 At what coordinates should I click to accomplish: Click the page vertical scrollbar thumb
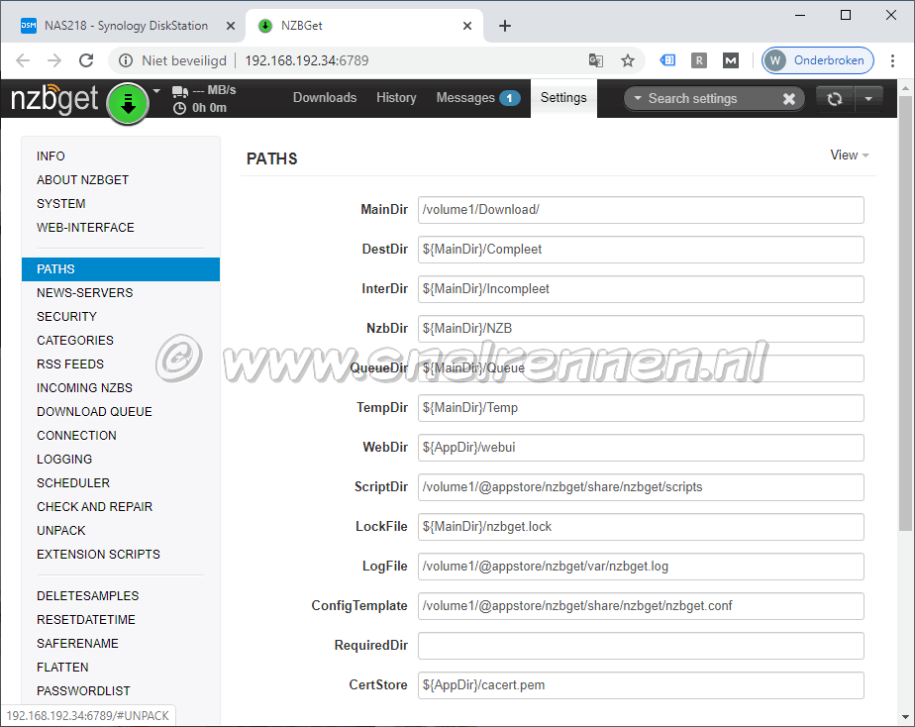[x=906, y=314]
